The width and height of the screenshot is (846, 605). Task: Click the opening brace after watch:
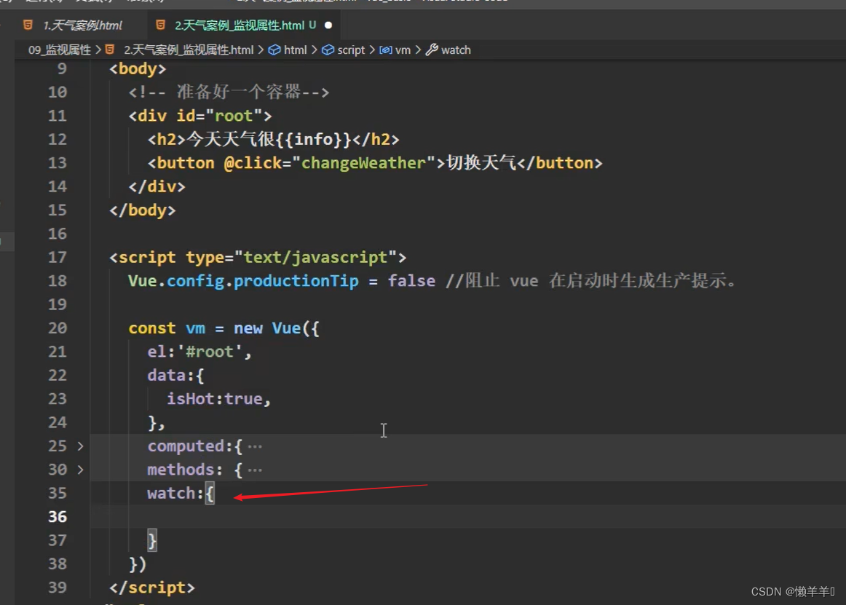click(210, 494)
